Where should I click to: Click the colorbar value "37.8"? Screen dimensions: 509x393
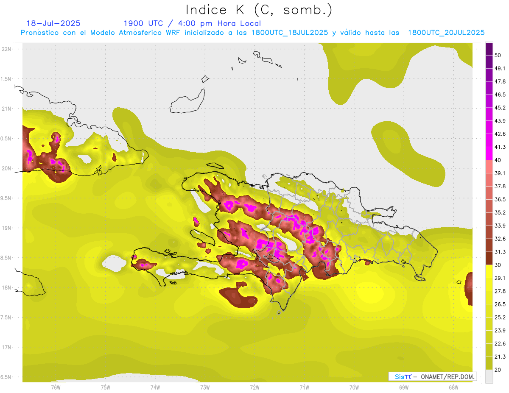point(500,186)
